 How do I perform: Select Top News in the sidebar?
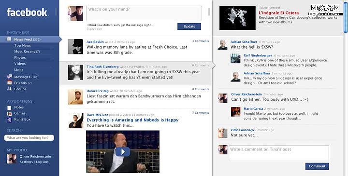[x=22, y=45]
